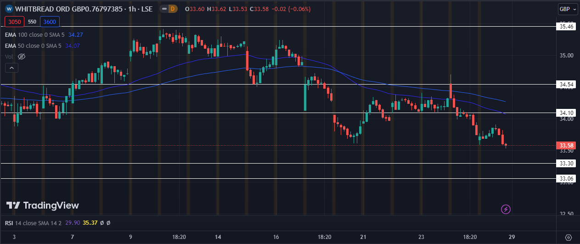Viewport: 580px width, 244px height.
Task: Click date label 16 on time axis
Action: coord(276,237)
